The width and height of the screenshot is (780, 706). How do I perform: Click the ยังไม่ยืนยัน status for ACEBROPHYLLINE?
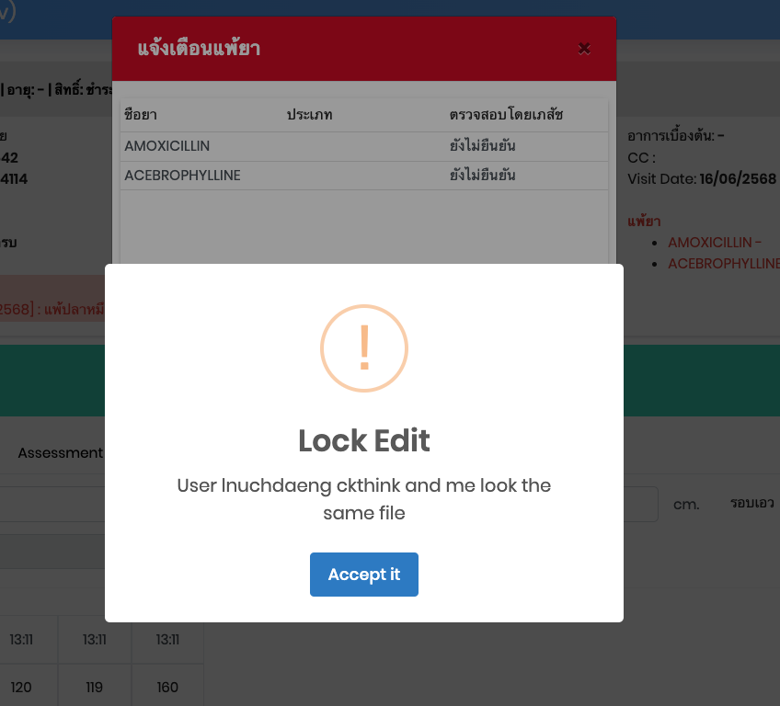[482, 176]
